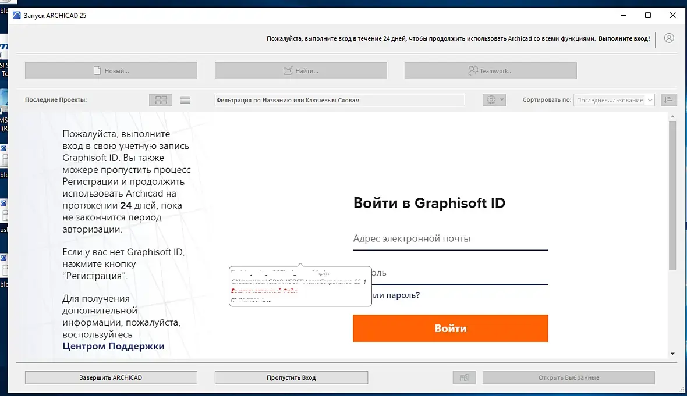The width and height of the screenshot is (687, 396).
Task: Click the forgot password link
Action: tap(396, 295)
